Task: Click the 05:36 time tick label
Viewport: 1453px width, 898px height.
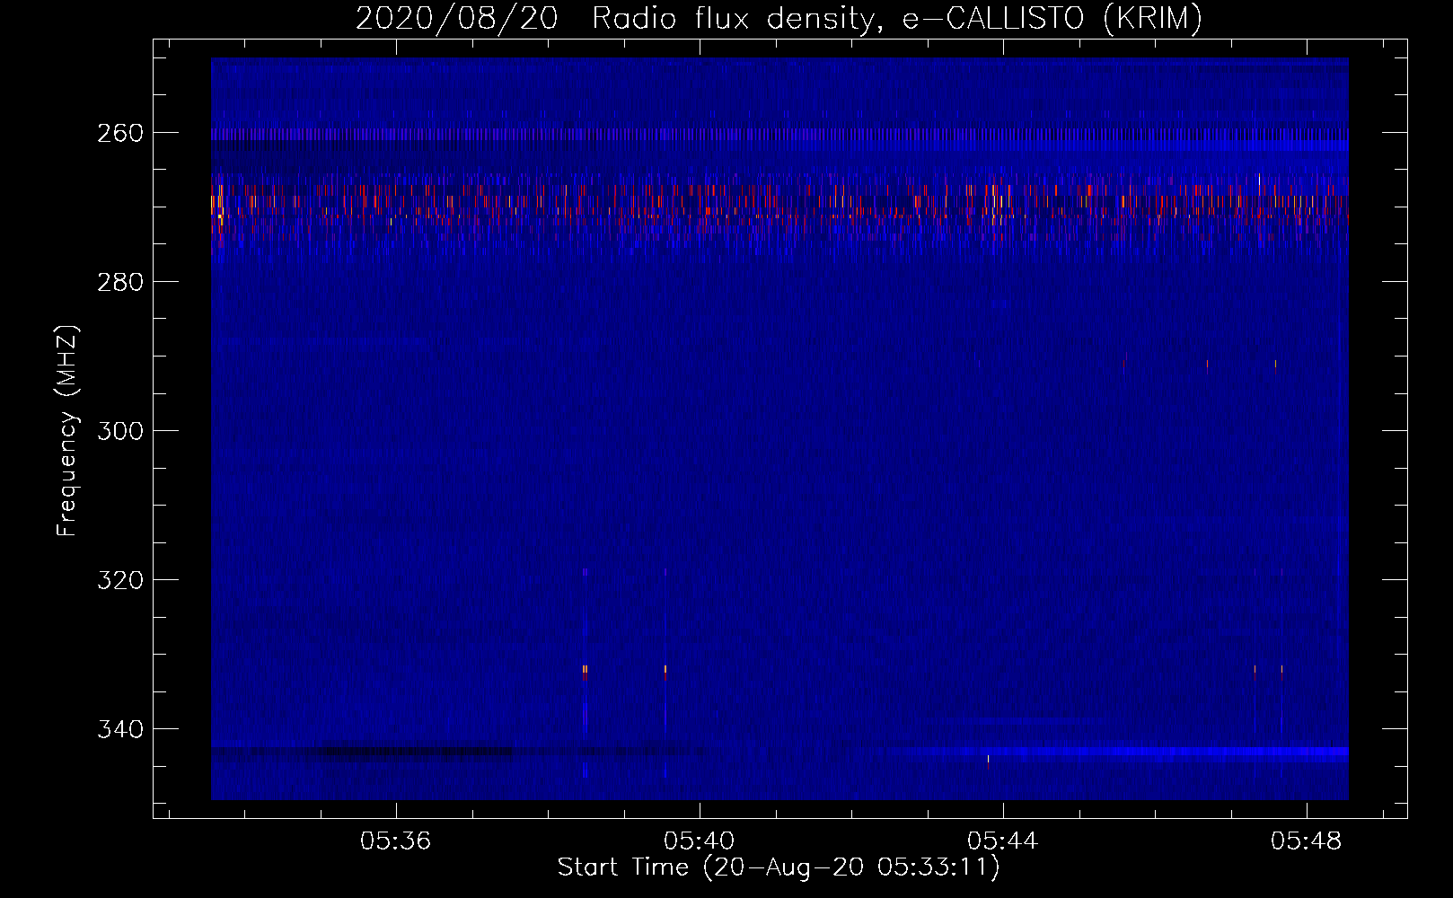Action: coord(396,841)
